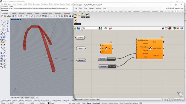This screenshot has width=186, height=104.
Task: Click the orange preview settings sphere icon
Action: point(178,28)
